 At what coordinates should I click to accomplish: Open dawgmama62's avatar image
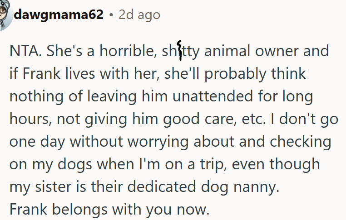coord(5,14)
